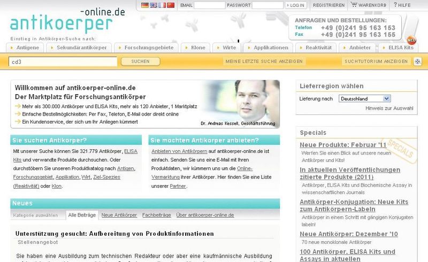The image size is (428, 262).
Task: Open Antikörper-Konjugation: Neue Kits link
Action: coord(354,205)
